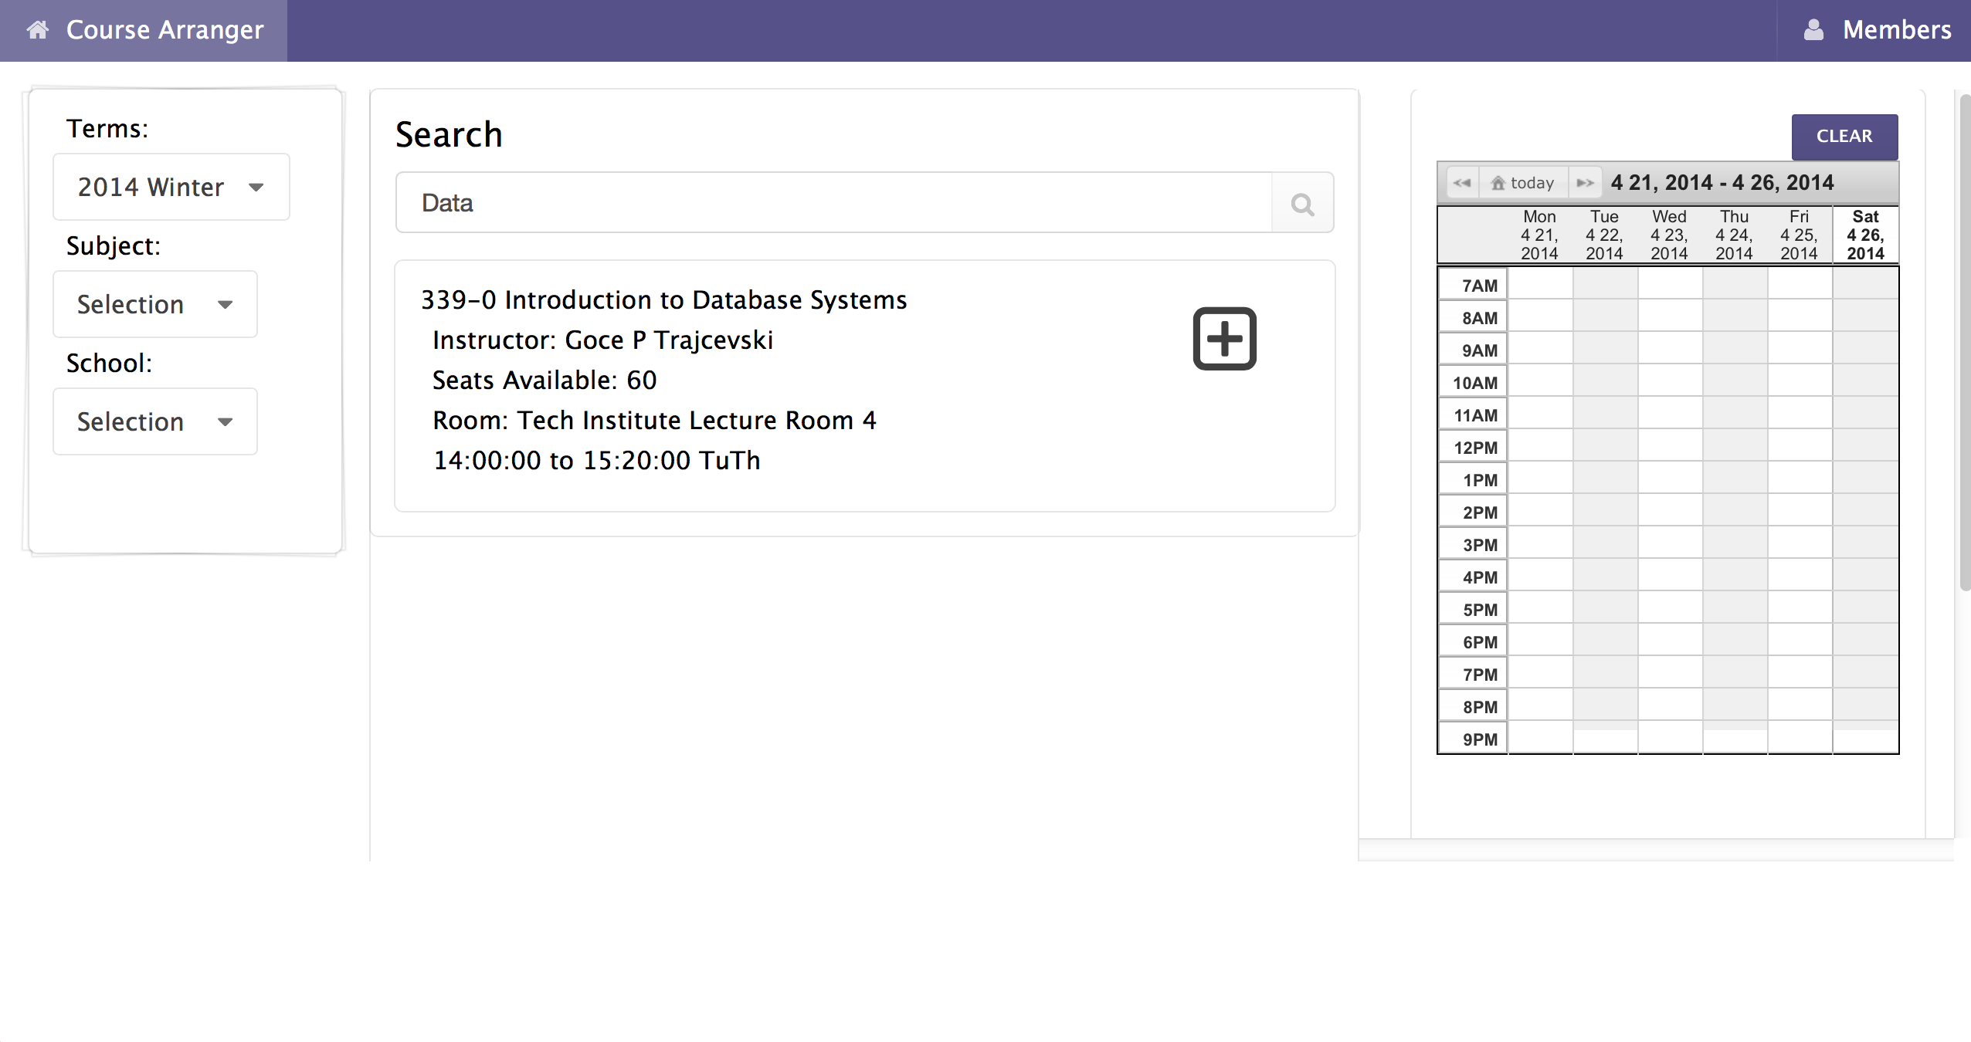
Task: Expand the School selection dropdown
Action: point(154,421)
